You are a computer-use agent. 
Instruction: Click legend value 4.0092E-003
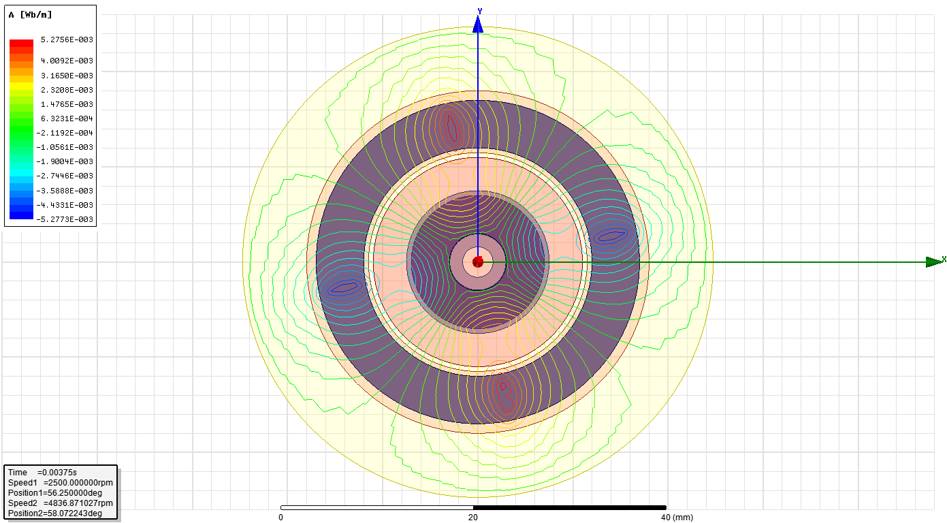[x=67, y=61]
